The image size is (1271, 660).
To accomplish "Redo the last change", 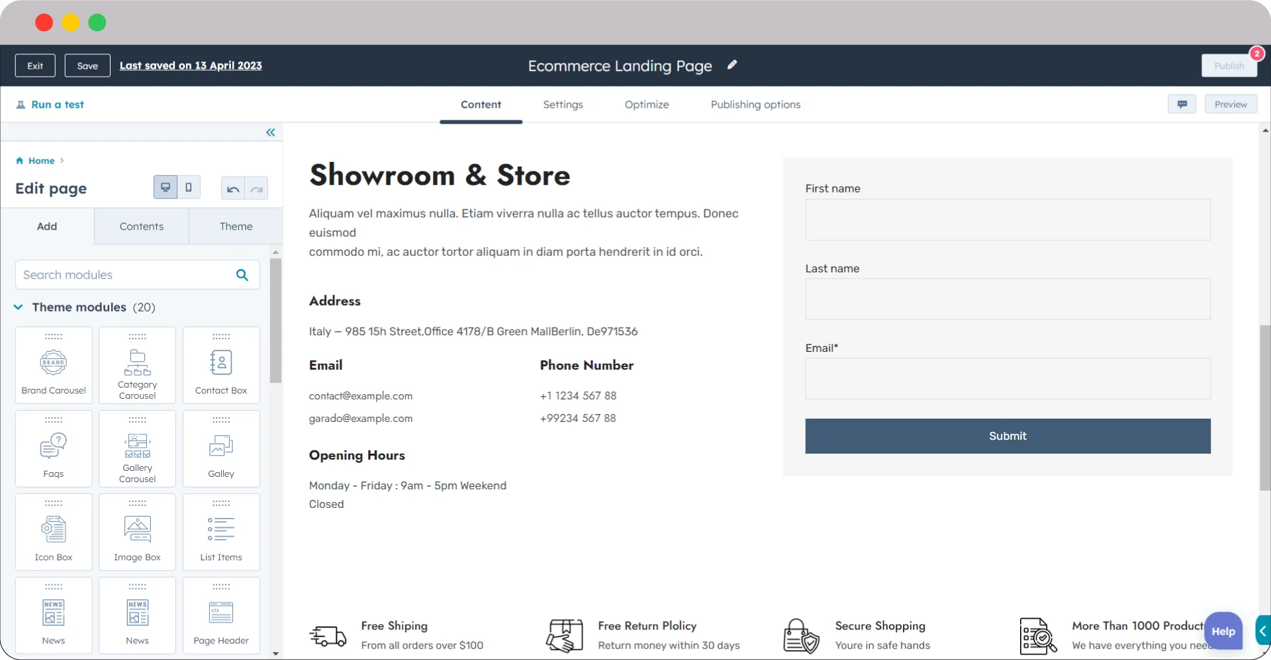I will 257,188.
